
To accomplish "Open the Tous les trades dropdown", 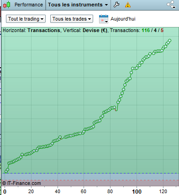I will click(72, 19).
